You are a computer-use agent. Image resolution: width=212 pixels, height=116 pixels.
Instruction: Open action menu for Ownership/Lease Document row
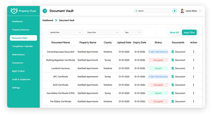(x=194, y=52)
